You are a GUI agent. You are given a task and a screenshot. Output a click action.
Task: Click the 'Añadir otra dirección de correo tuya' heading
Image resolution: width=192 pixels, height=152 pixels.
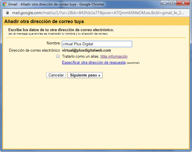click(x=44, y=22)
